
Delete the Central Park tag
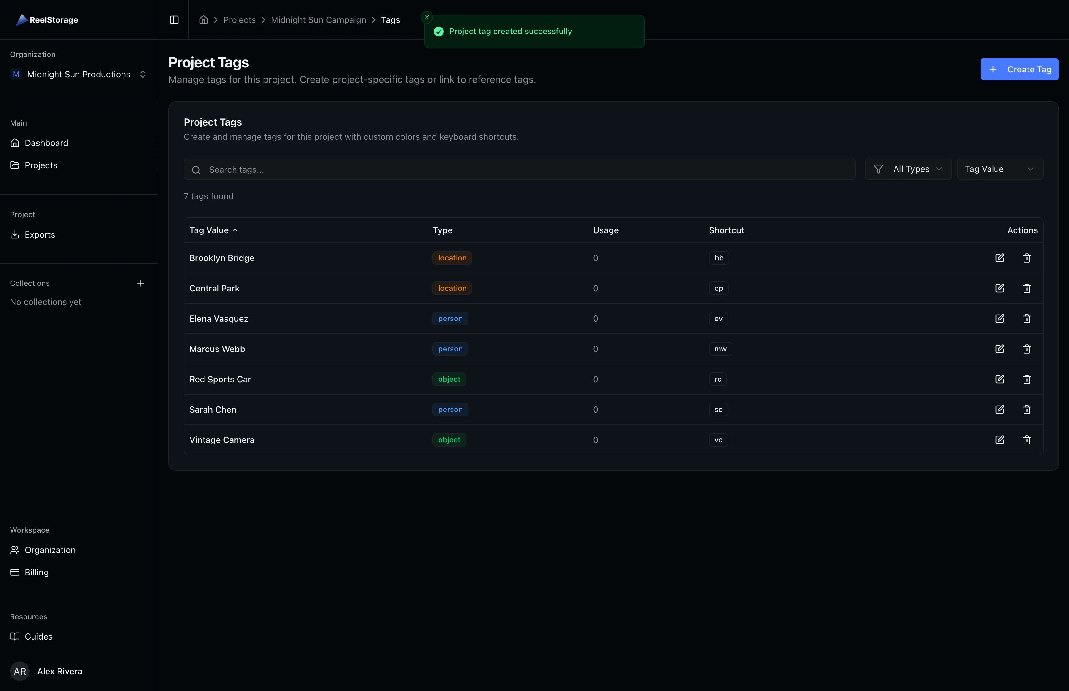1026,288
